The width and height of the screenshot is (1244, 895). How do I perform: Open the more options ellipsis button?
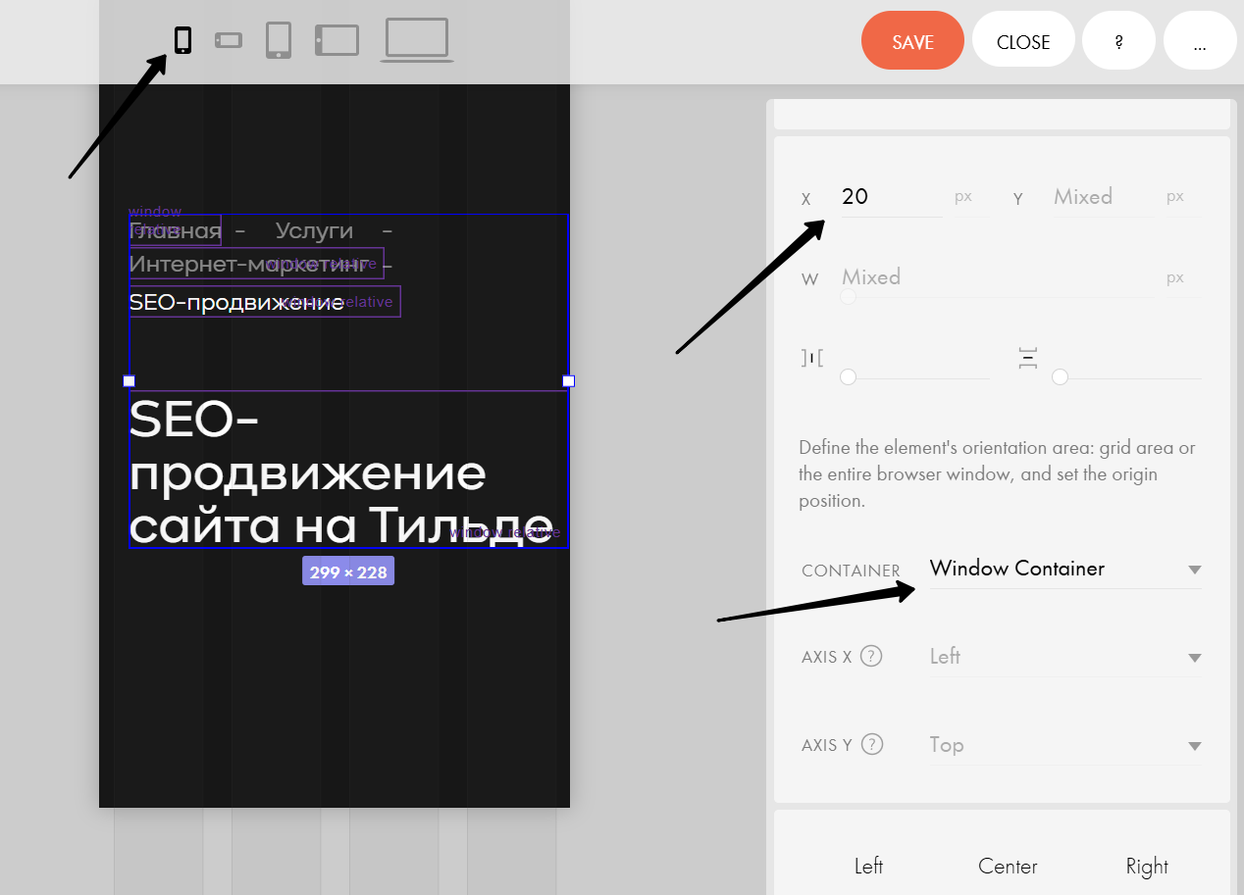1200,41
